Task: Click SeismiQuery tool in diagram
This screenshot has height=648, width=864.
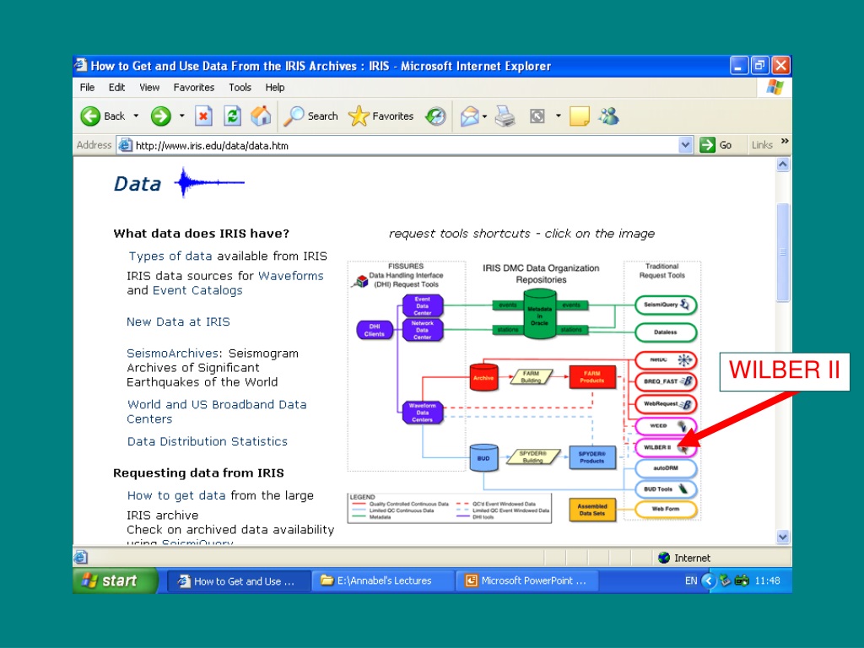Action: 666,305
